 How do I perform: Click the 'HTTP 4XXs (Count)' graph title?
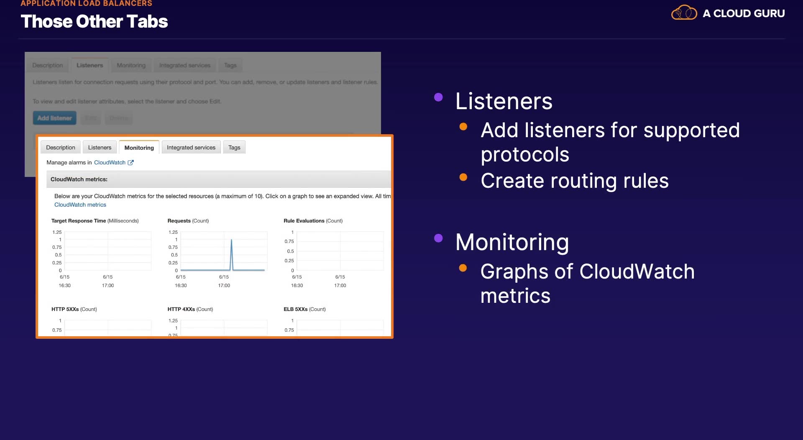click(190, 310)
